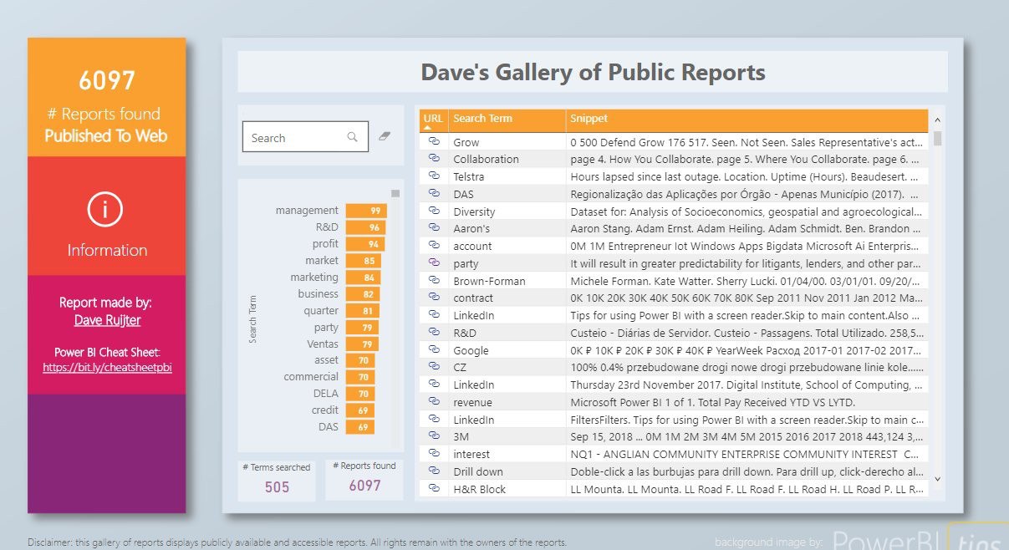This screenshot has height=550, width=1009.
Task: Click 'Dave's Gallery of Public Reports' title
Action: (593, 72)
